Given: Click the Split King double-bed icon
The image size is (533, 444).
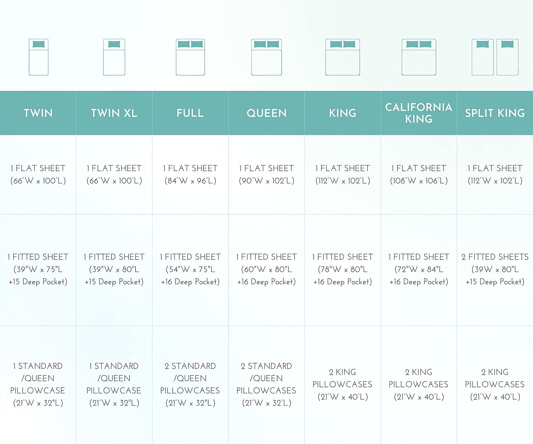Looking at the screenshot, I should [495, 57].
